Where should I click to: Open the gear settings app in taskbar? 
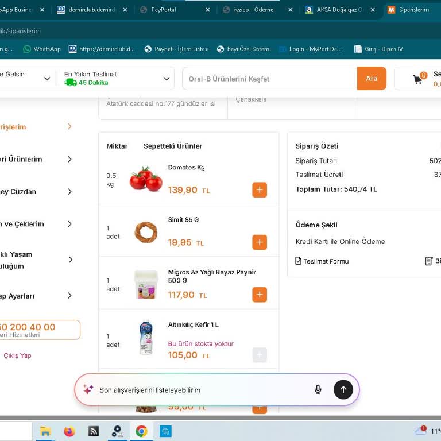(117, 431)
